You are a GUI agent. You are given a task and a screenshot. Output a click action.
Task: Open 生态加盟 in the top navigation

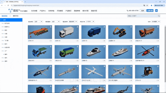click(34, 11)
